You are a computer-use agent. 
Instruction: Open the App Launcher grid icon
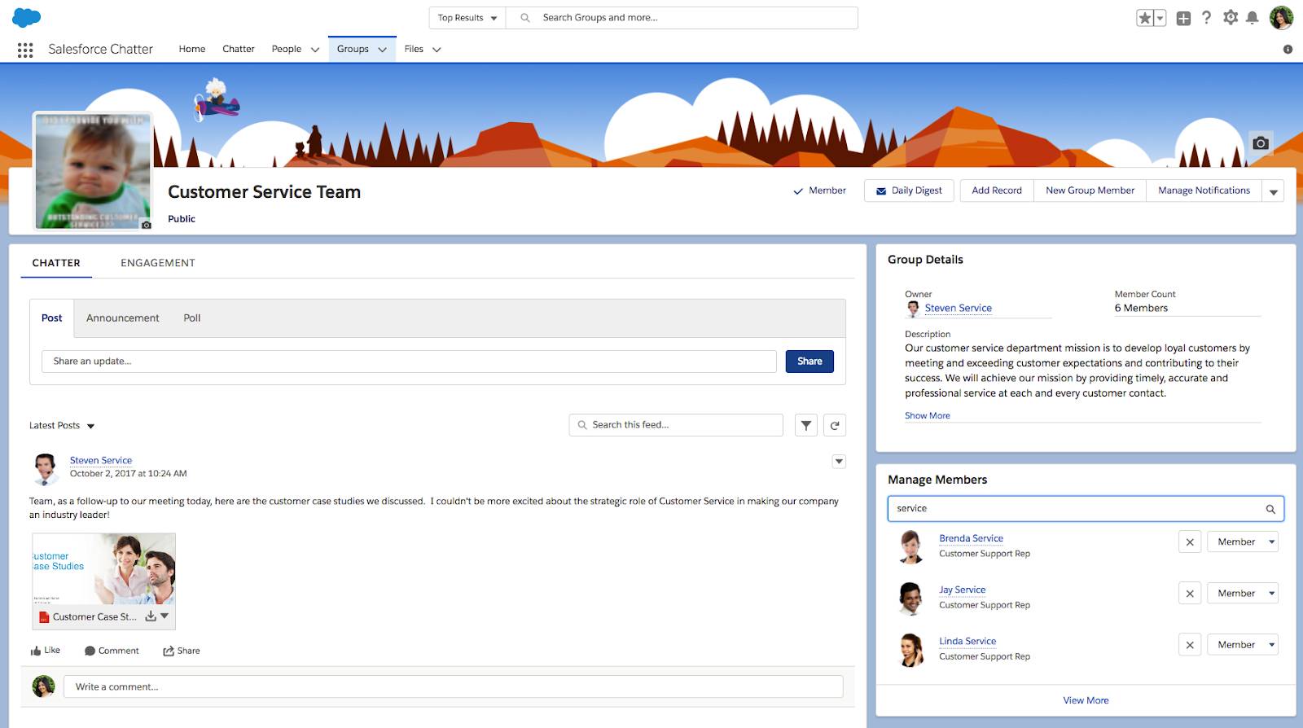coord(25,50)
